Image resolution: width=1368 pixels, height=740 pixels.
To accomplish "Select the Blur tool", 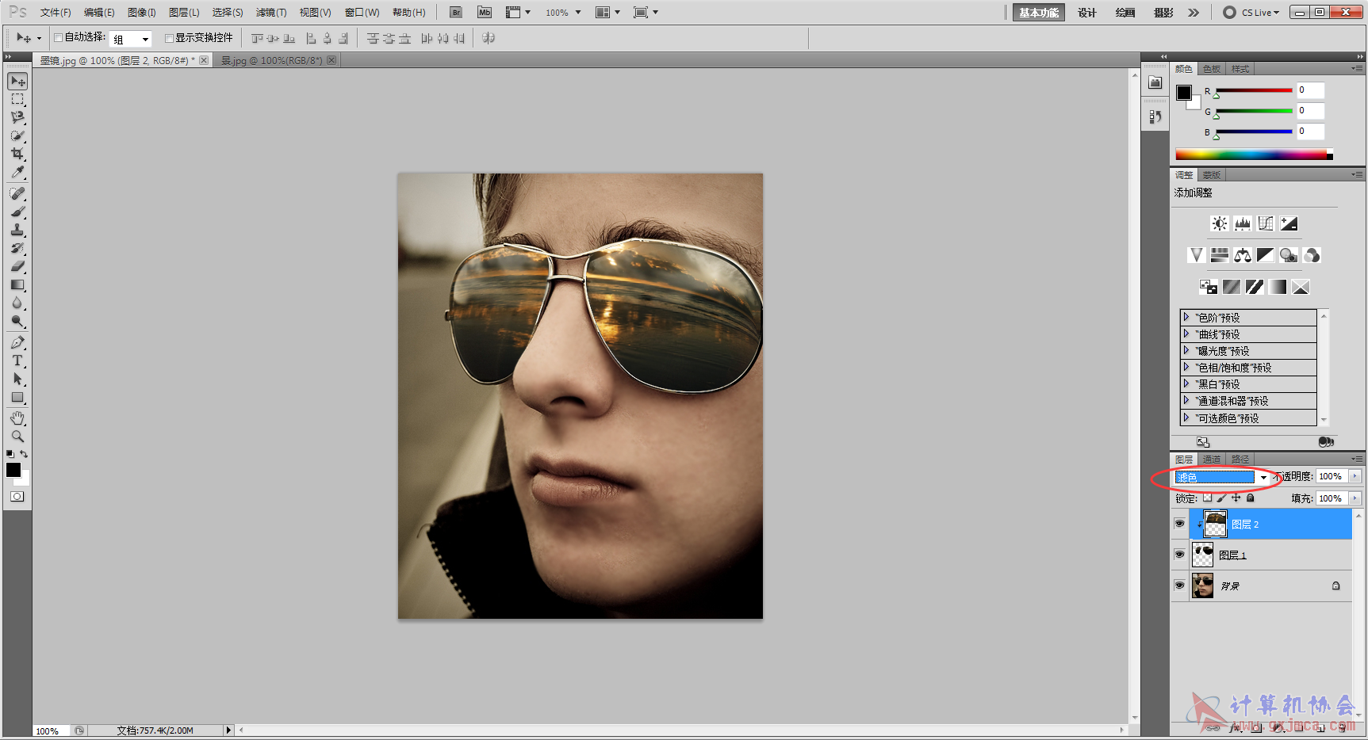I will 17,303.
